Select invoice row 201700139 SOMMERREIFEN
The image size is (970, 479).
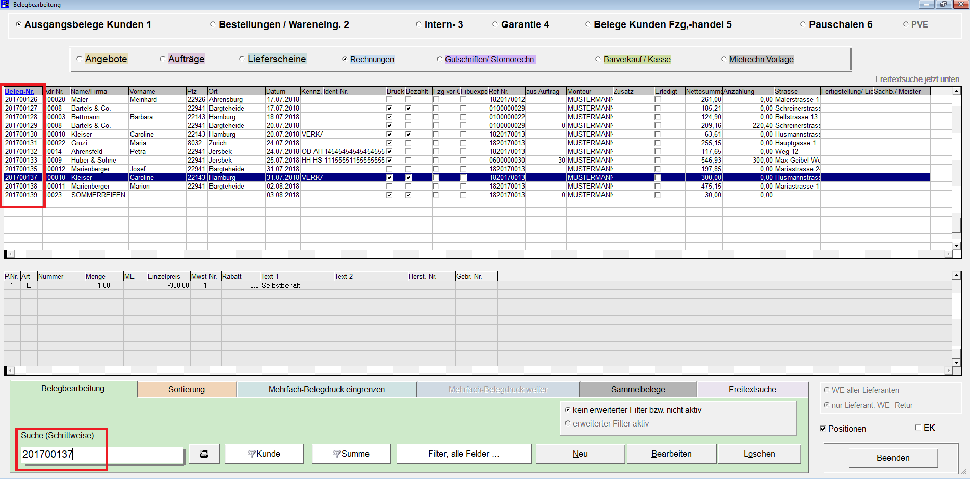[x=467, y=195]
